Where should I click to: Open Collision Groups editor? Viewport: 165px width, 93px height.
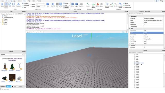point(120,5)
